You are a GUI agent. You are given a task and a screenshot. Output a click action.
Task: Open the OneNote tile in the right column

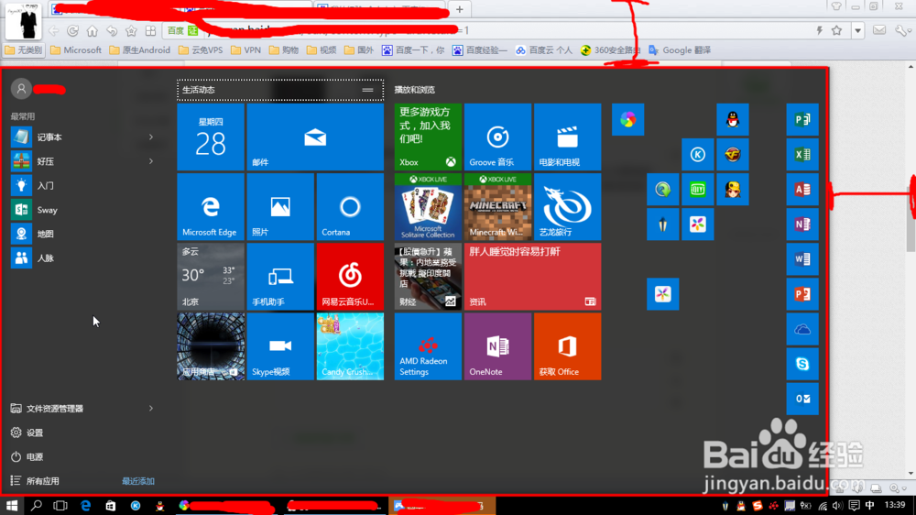(802, 225)
